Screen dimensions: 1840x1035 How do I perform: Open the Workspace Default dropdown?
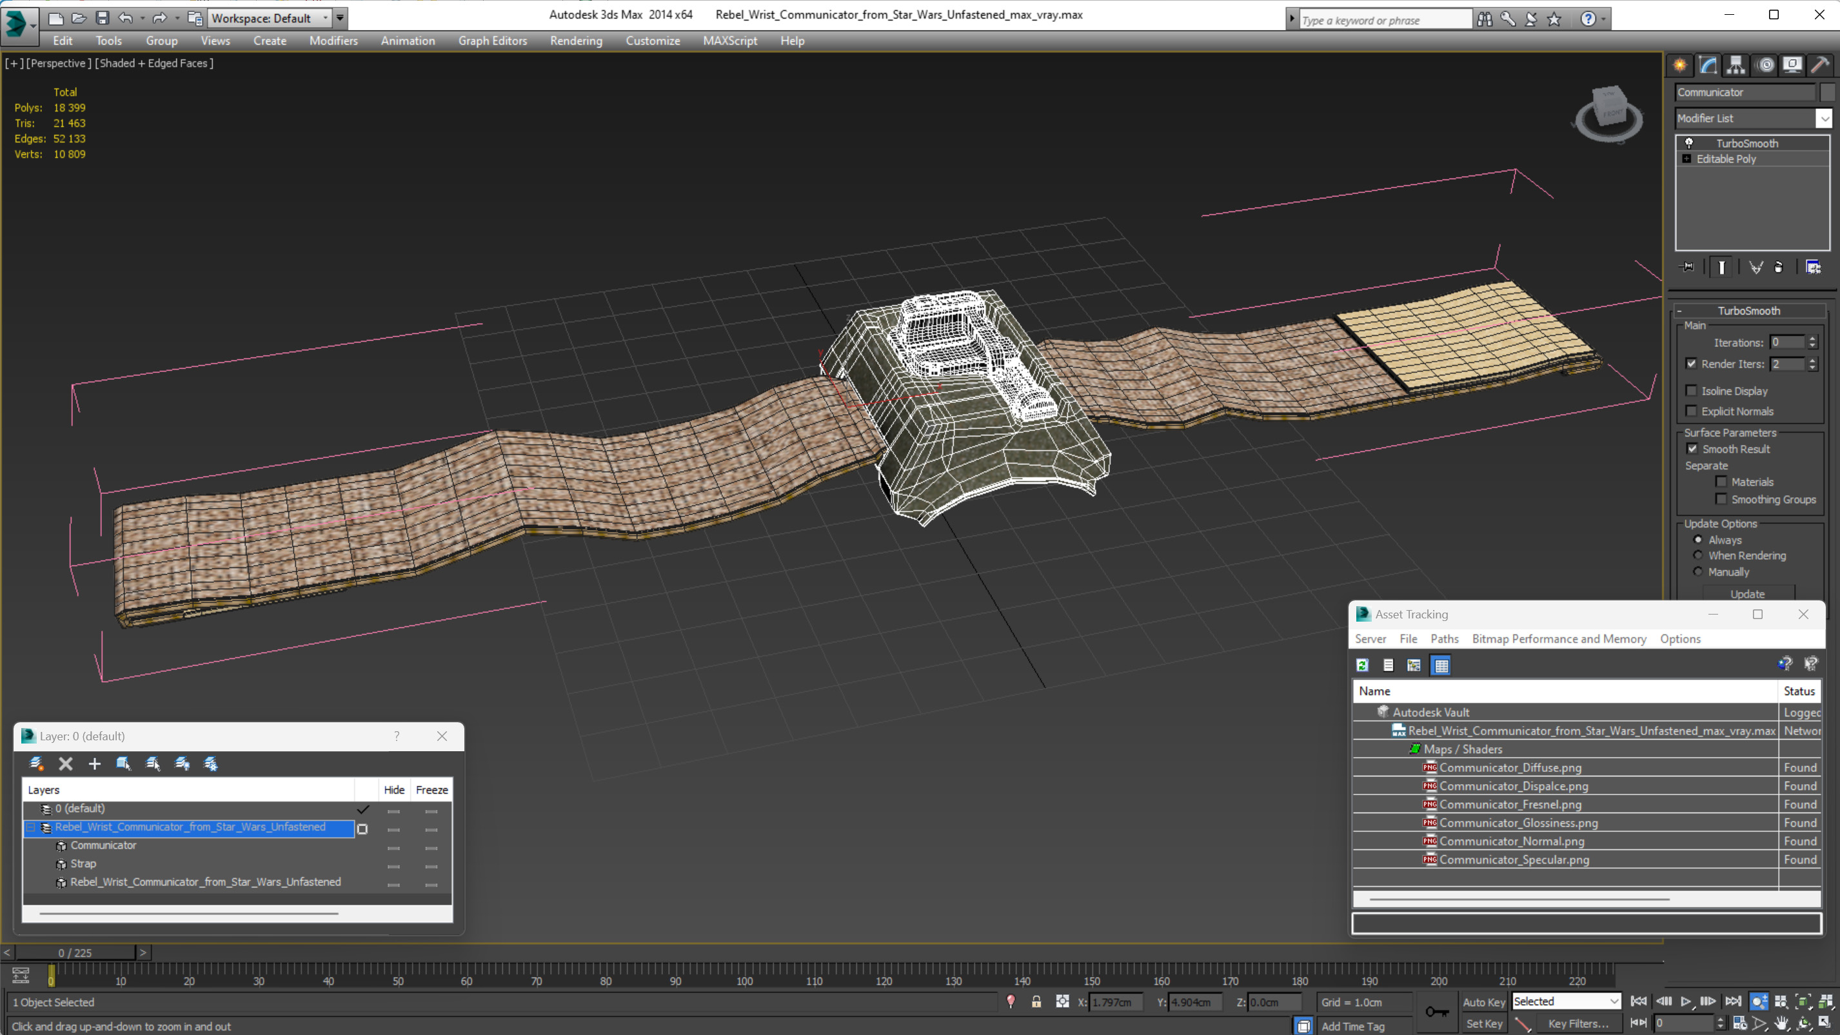click(270, 18)
